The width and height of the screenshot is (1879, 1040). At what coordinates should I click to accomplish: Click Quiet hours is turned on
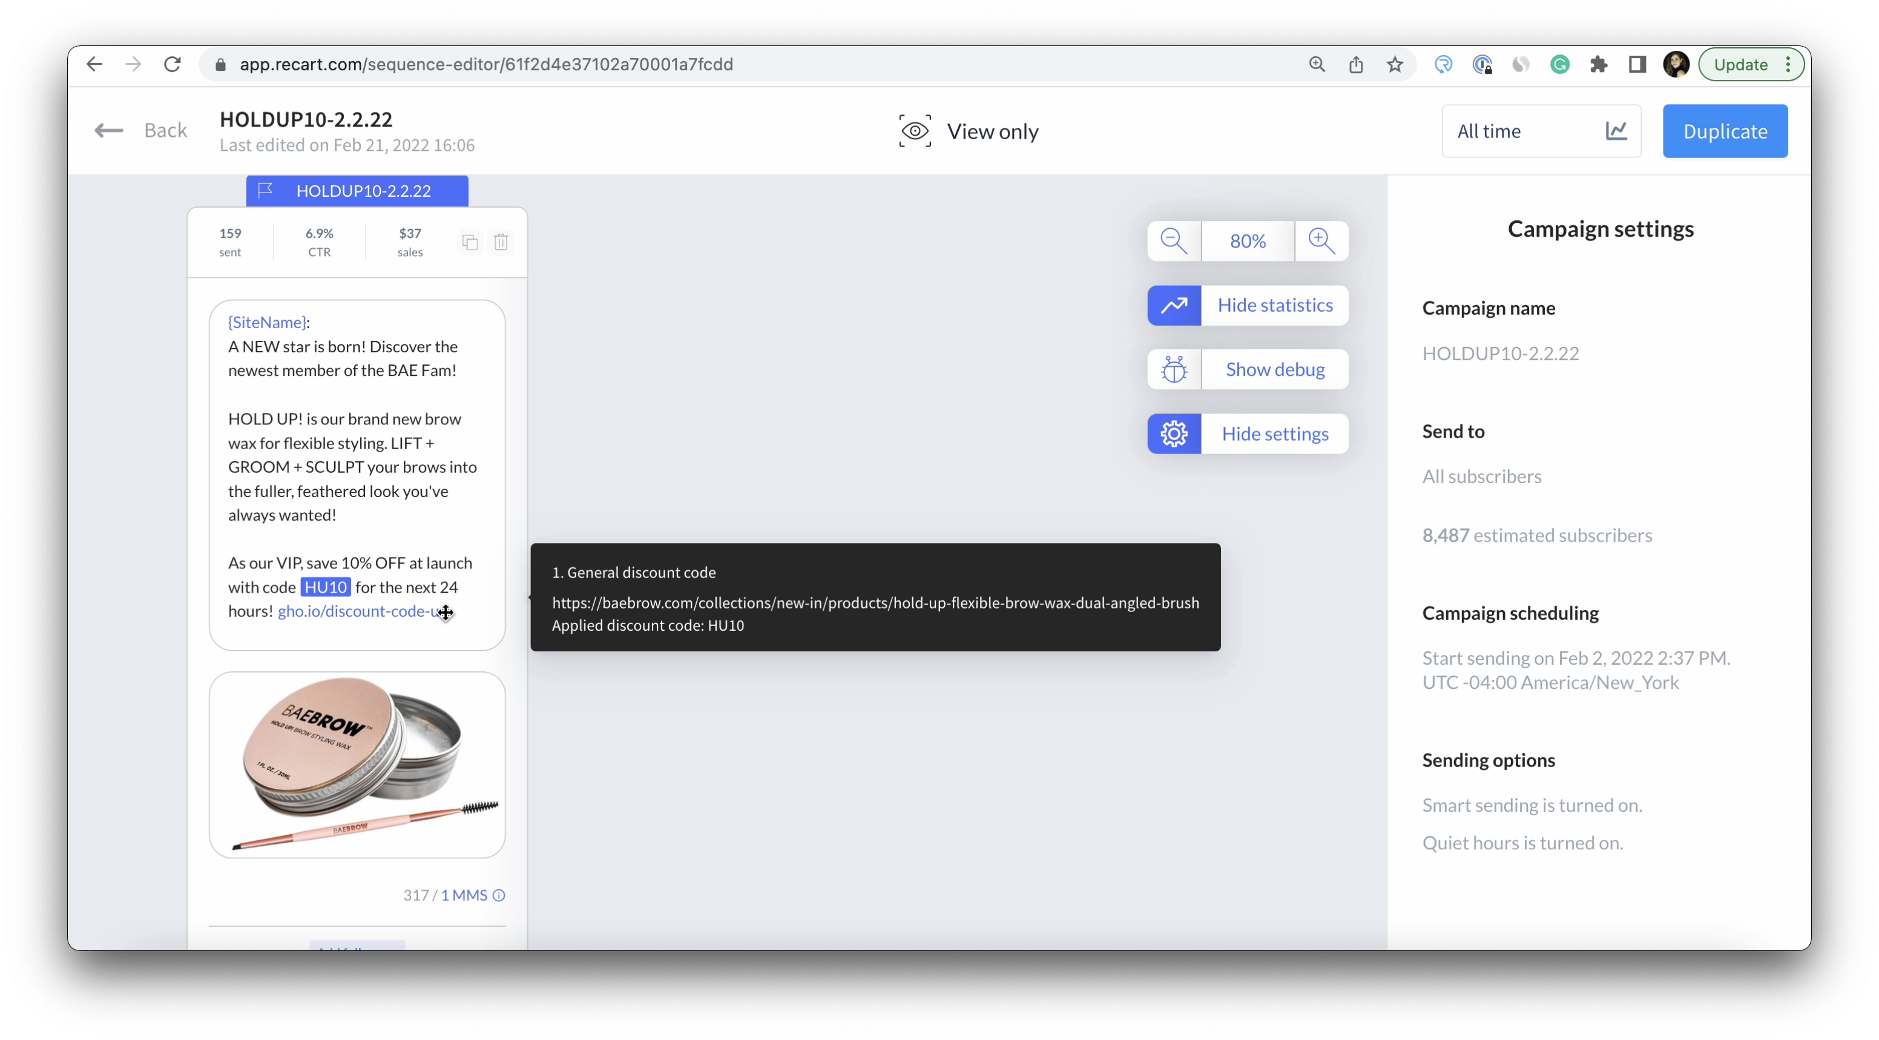[x=1522, y=843]
